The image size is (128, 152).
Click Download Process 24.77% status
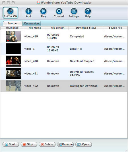coord(82,73)
